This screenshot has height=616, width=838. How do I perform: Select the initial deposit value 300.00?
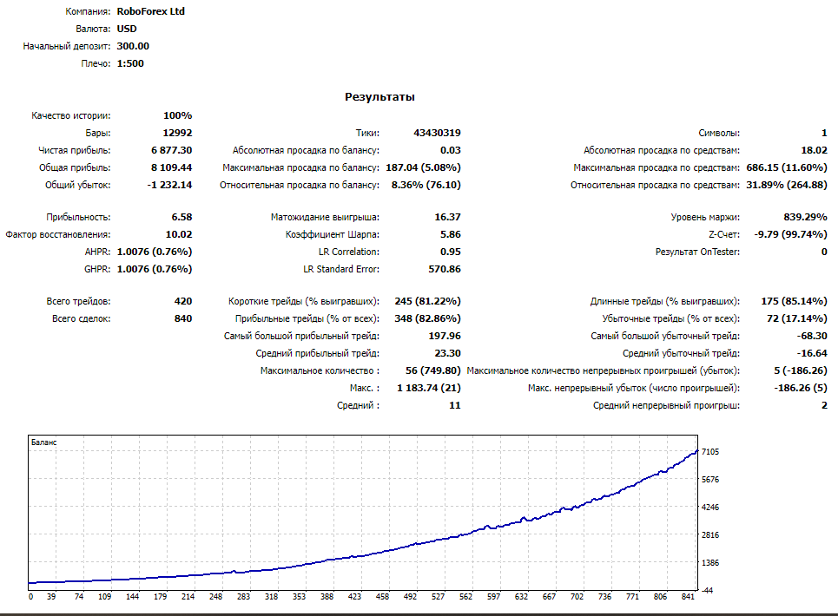coord(133,46)
